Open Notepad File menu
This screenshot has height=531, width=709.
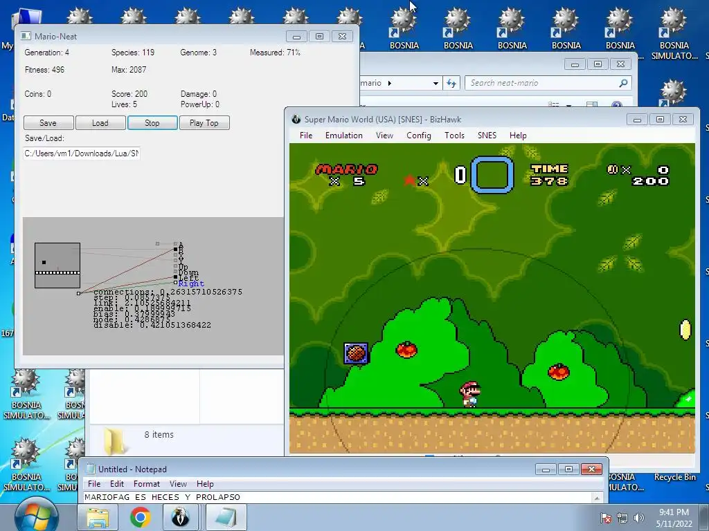coord(94,483)
